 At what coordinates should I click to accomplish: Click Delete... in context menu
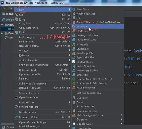[x=43, y=78]
